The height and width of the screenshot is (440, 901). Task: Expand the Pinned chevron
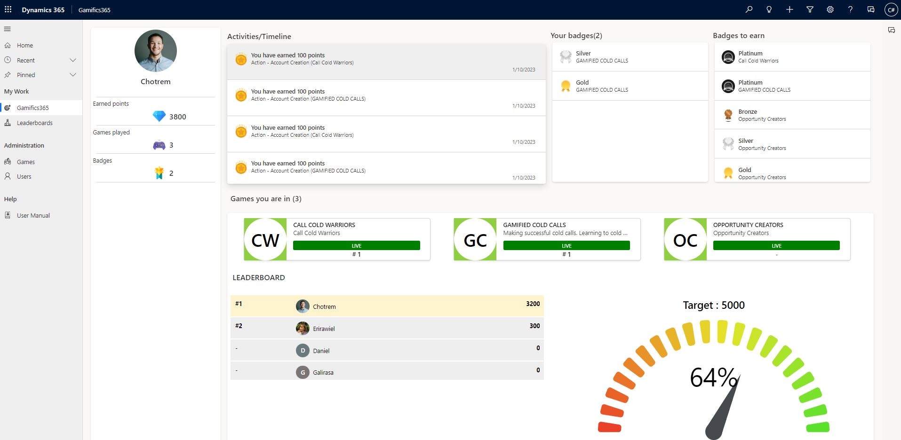tap(72, 75)
